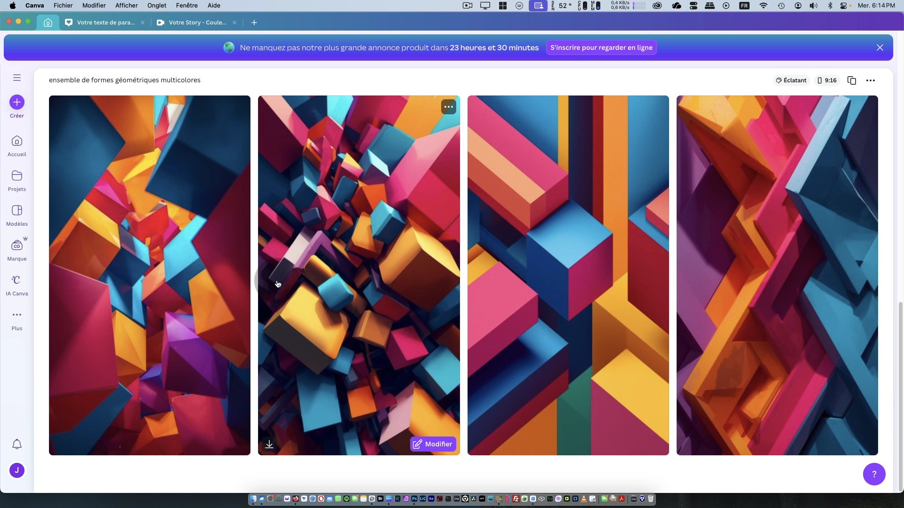904x508 pixels.
Task: Dismiss the announcement banner
Action: [880, 48]
